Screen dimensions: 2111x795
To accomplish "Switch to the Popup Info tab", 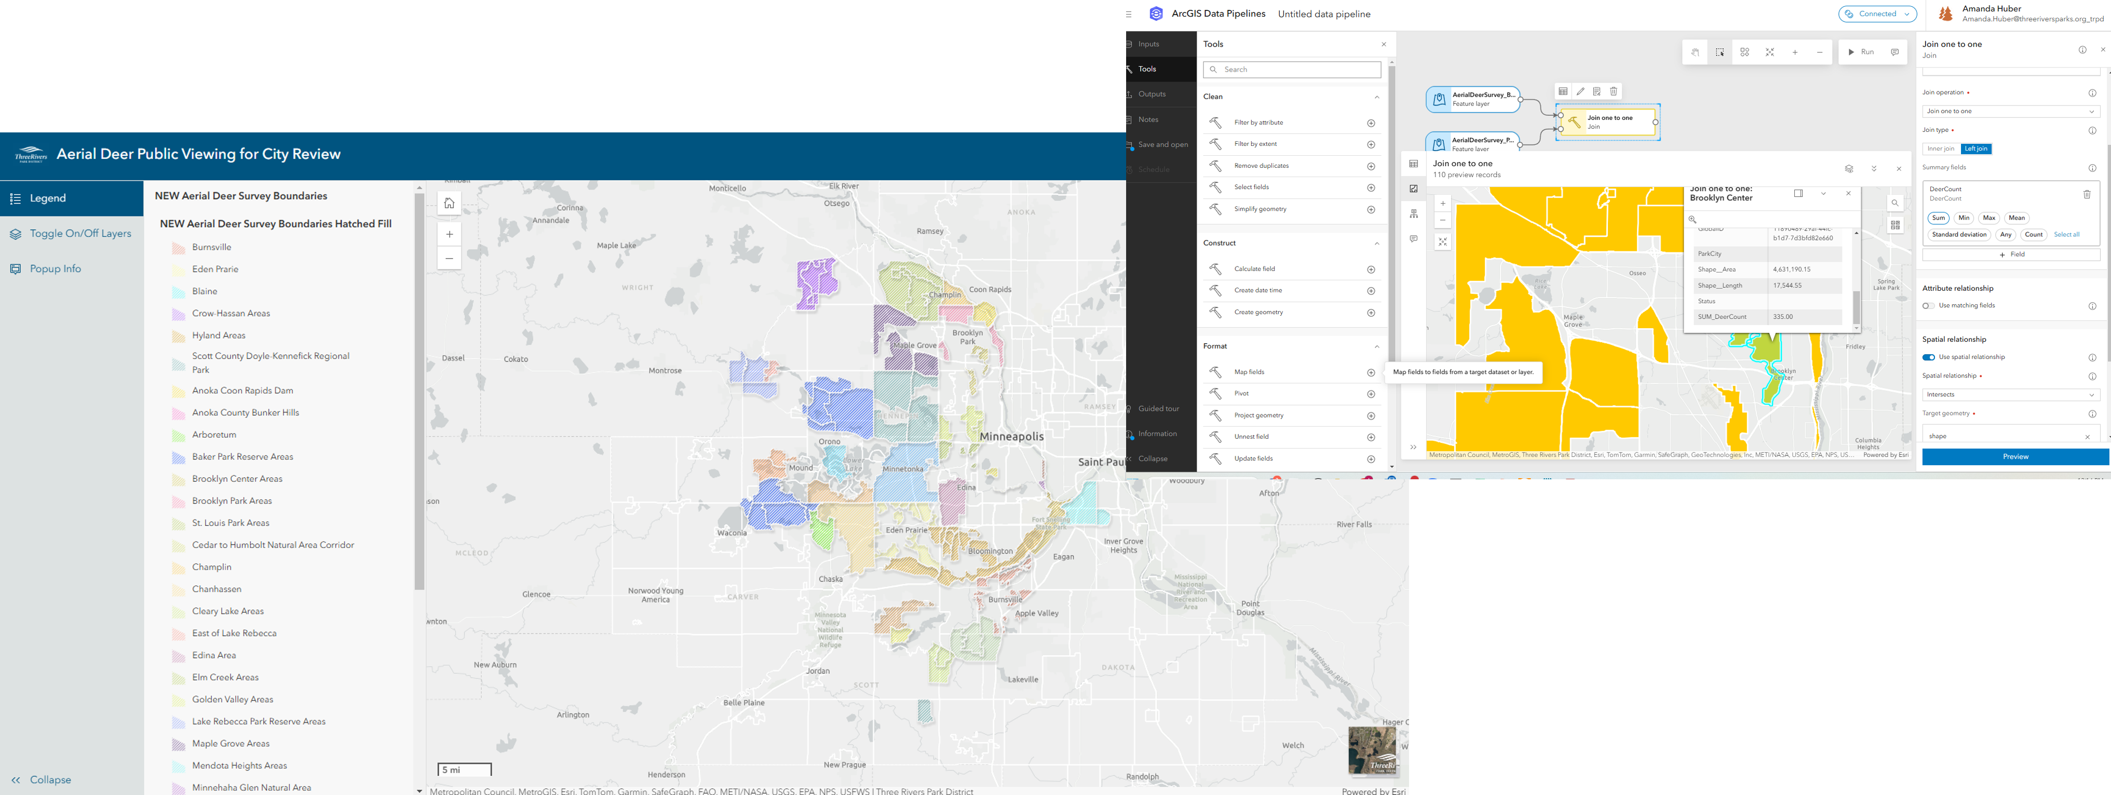I will point(71,269).
